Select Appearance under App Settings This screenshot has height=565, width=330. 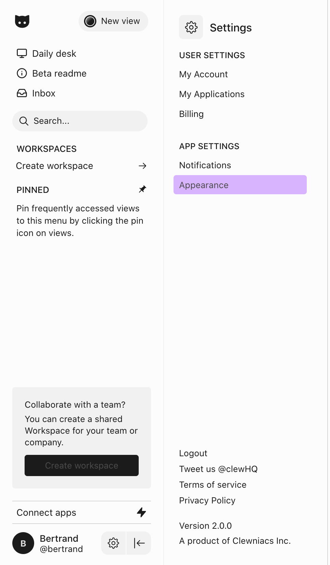[204, 185]
